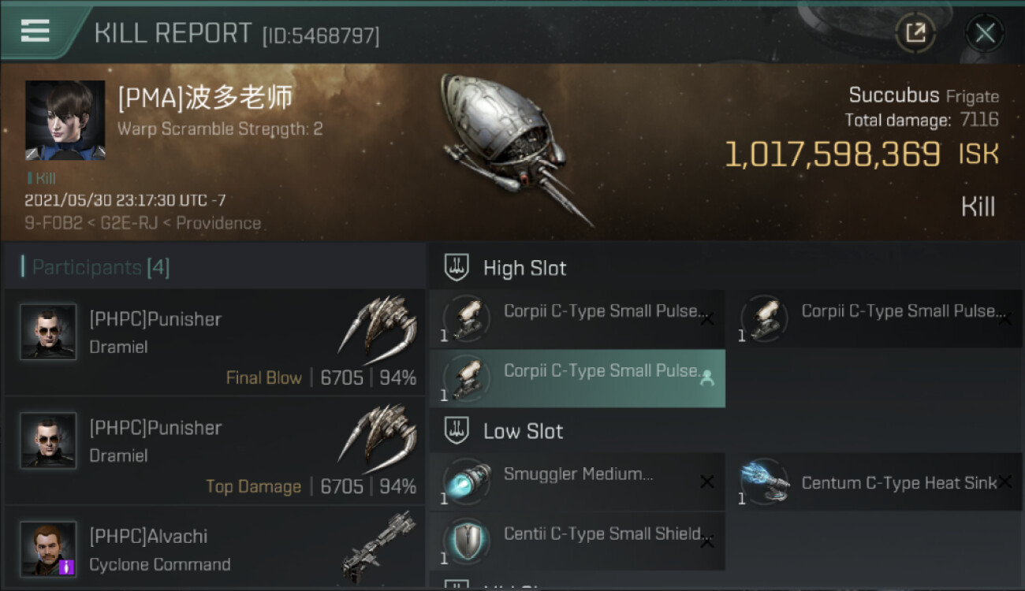
Task: Open the Final Blow Punisher's portrait
Action: (x=48, y=332)
